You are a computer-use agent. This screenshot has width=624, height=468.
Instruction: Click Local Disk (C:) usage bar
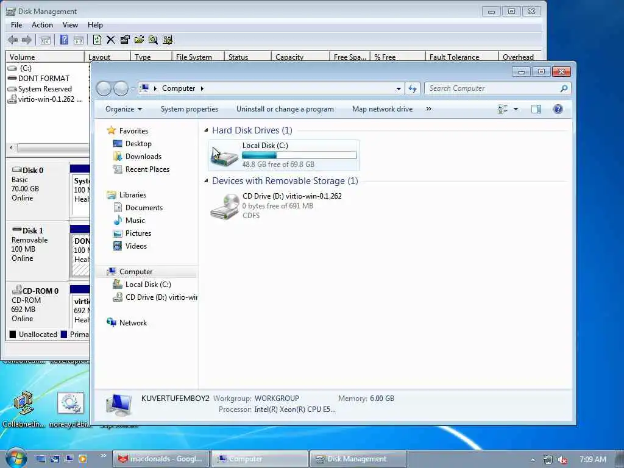tap(299, 155)
